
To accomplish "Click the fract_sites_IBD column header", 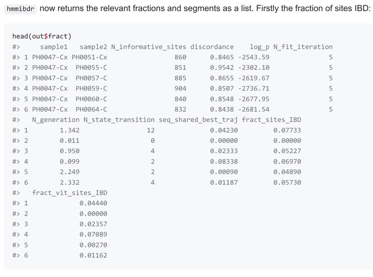I will (271, 120).
